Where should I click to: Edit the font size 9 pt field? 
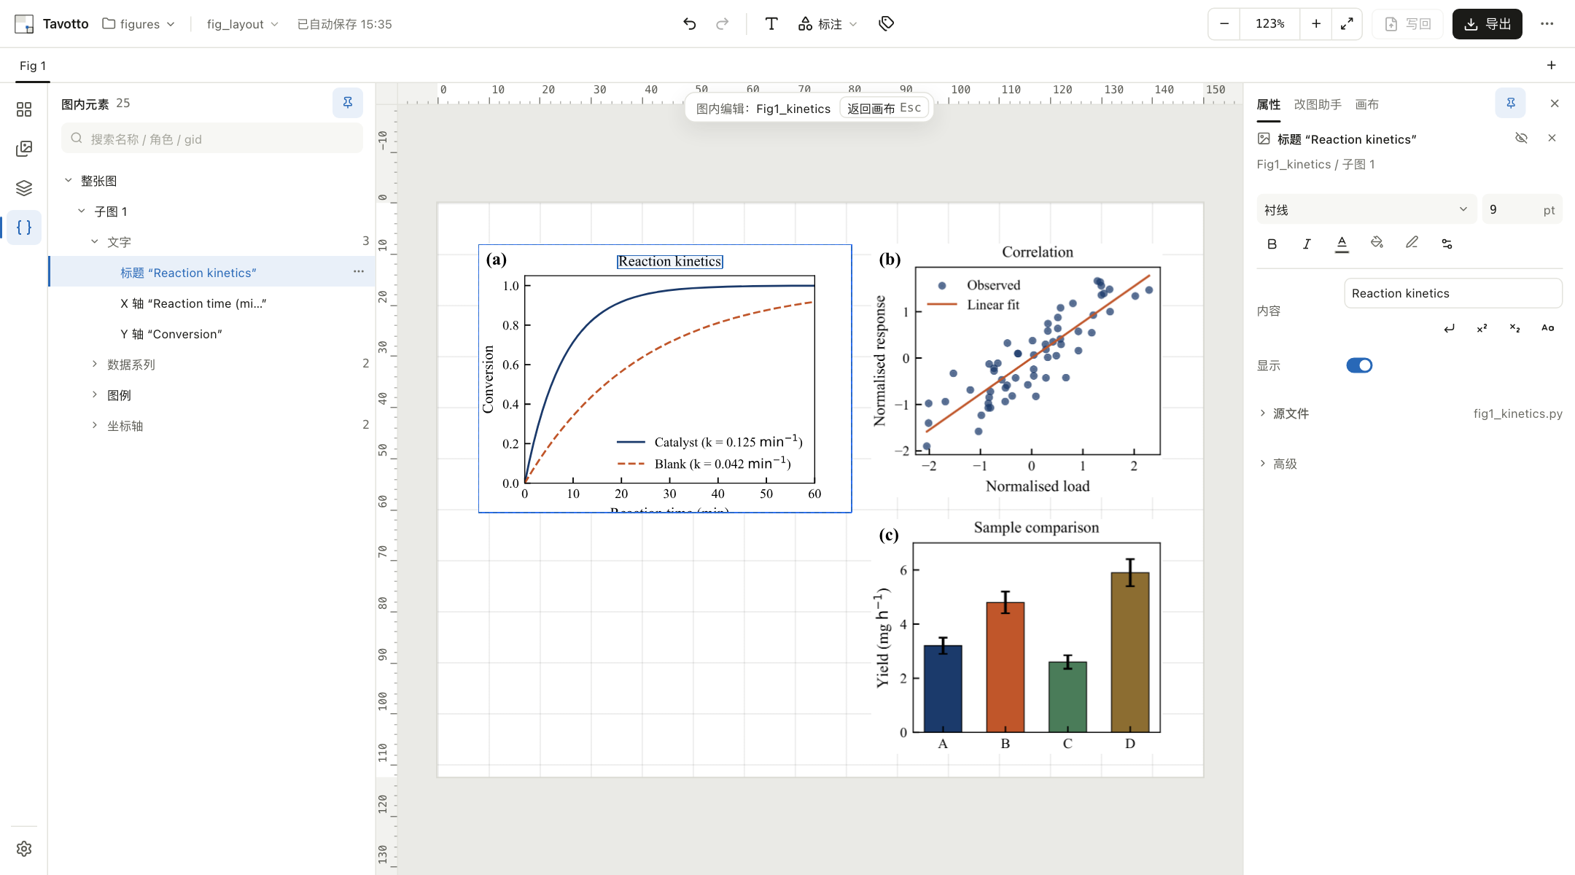pos(1522,210)
